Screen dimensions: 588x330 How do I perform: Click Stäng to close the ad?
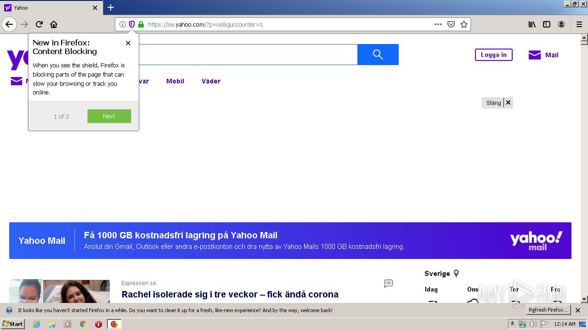click(493, 103)
